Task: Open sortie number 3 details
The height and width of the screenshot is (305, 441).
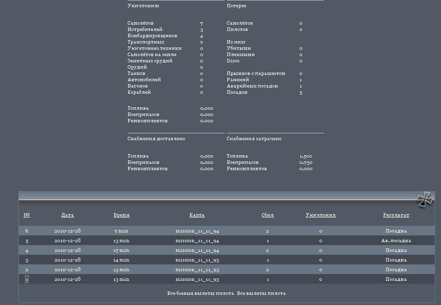Action: 27,260
